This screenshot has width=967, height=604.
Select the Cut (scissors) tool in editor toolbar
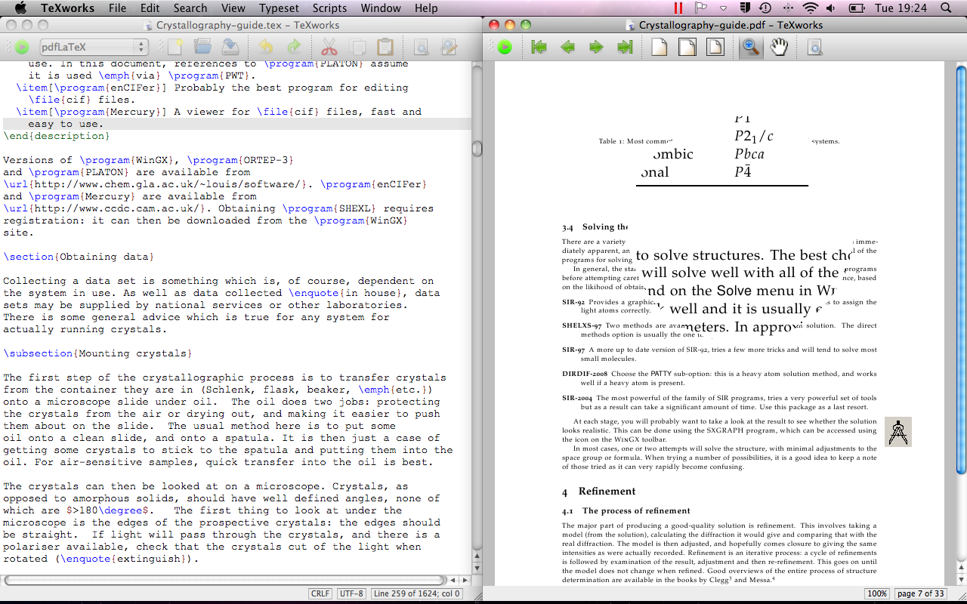(329, 46)
